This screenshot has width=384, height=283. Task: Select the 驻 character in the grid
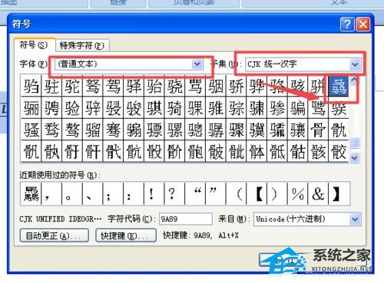tap(51, 86)
